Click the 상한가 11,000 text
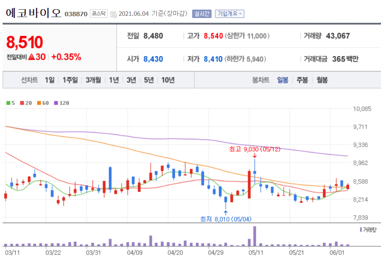Screen dimensions: 381x261 click(x=247, y=36)
